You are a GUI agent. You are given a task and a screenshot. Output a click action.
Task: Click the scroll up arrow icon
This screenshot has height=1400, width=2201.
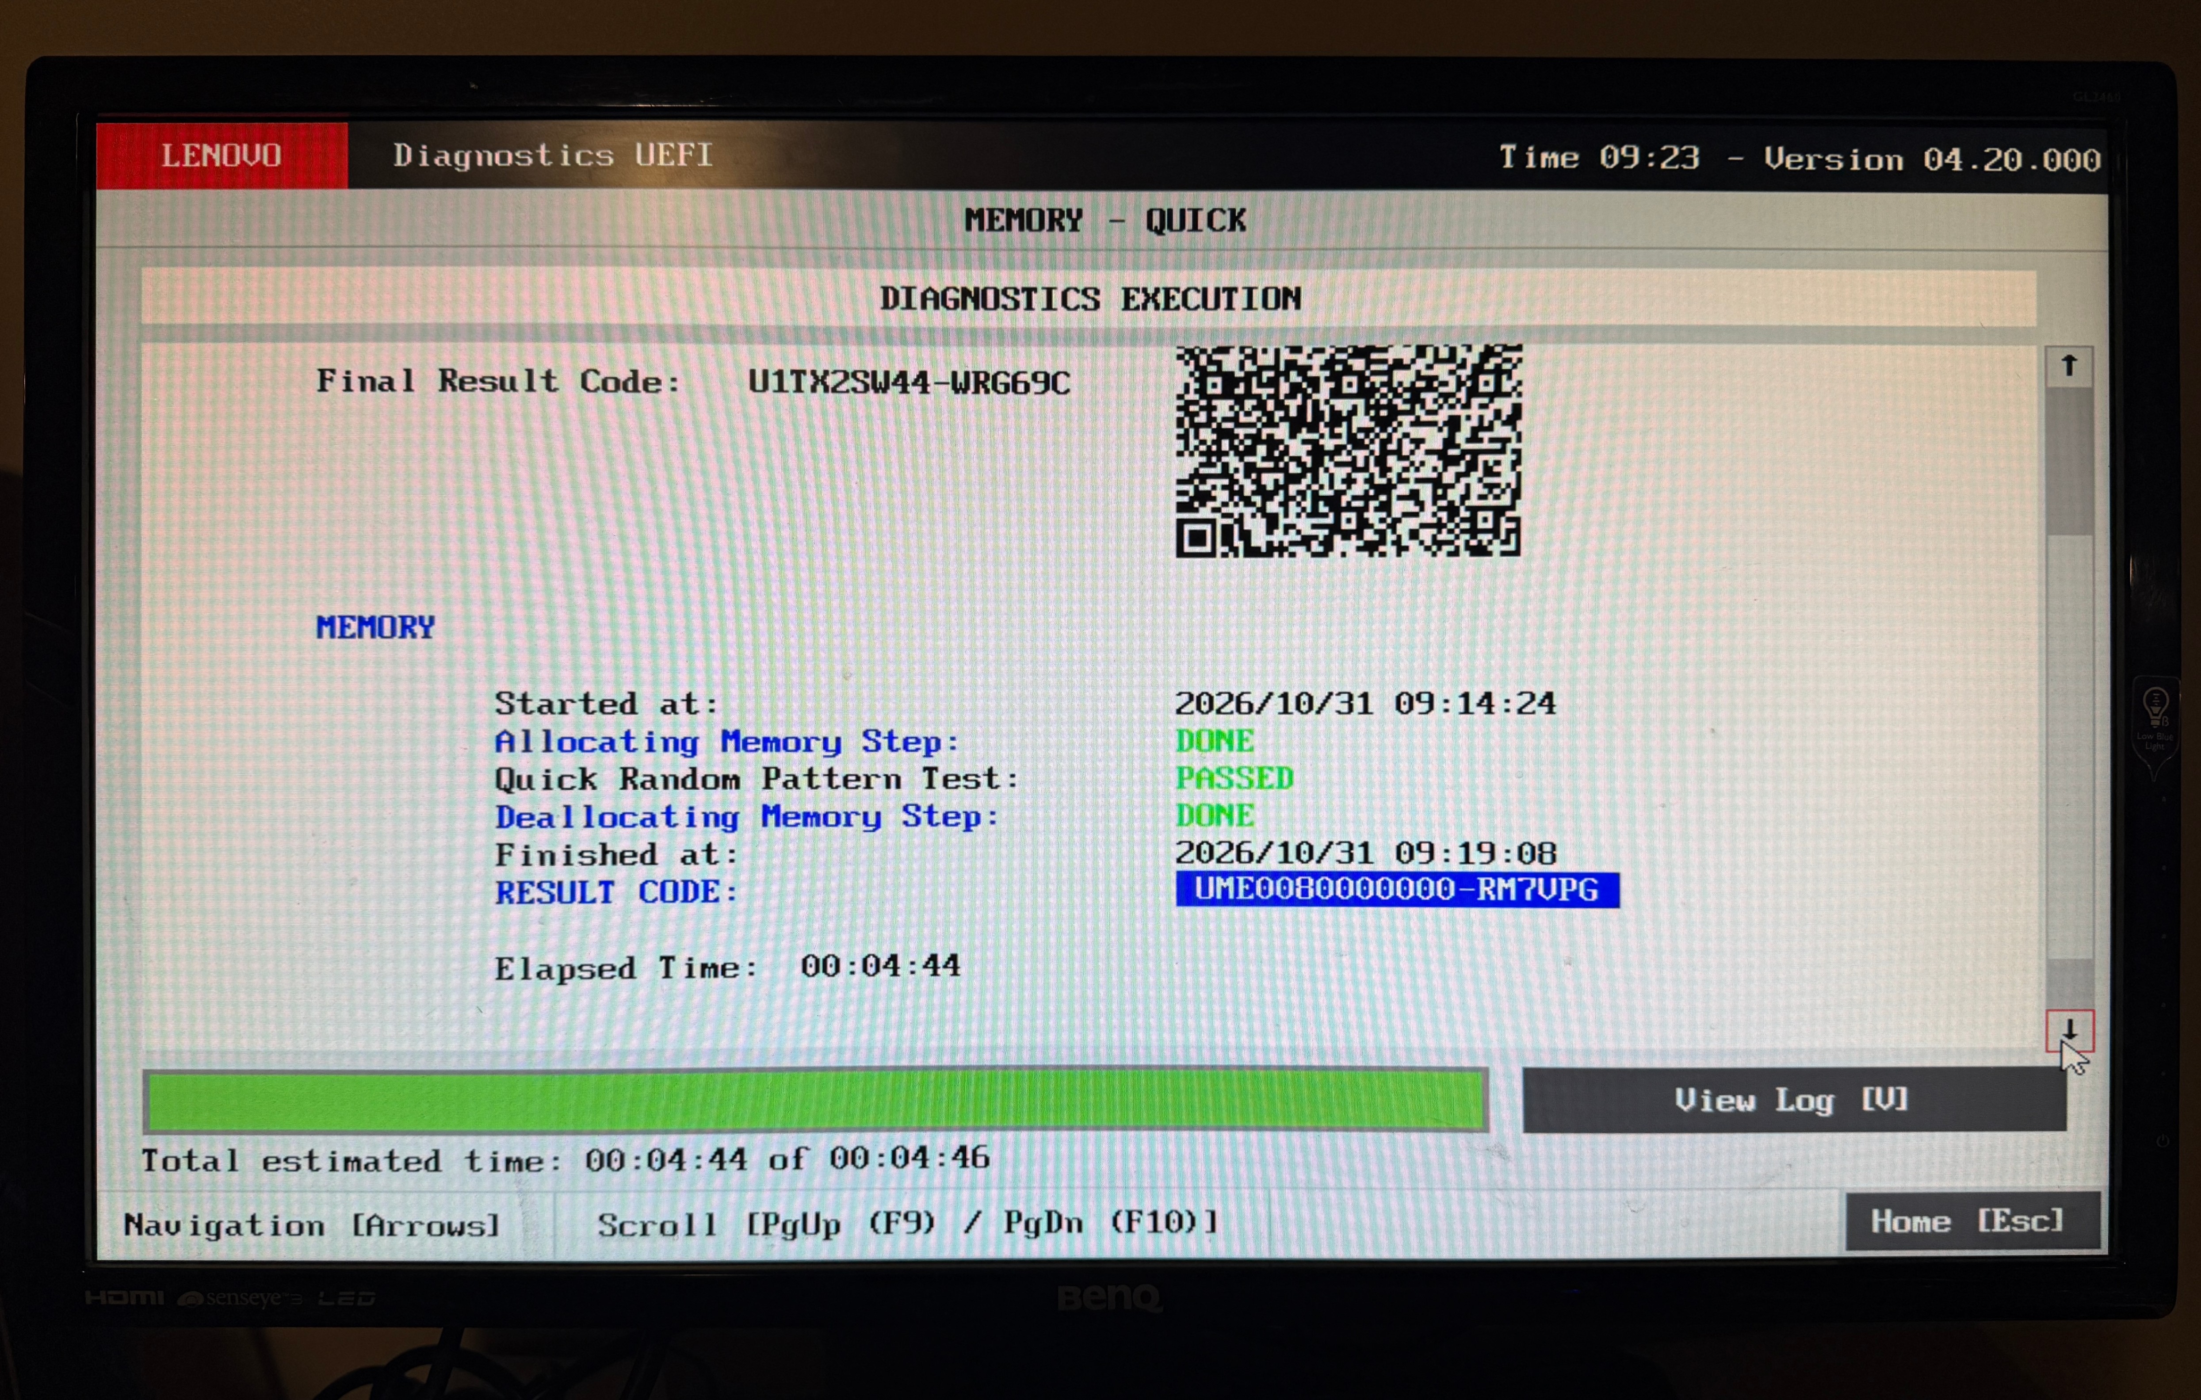coord(2069,367)
